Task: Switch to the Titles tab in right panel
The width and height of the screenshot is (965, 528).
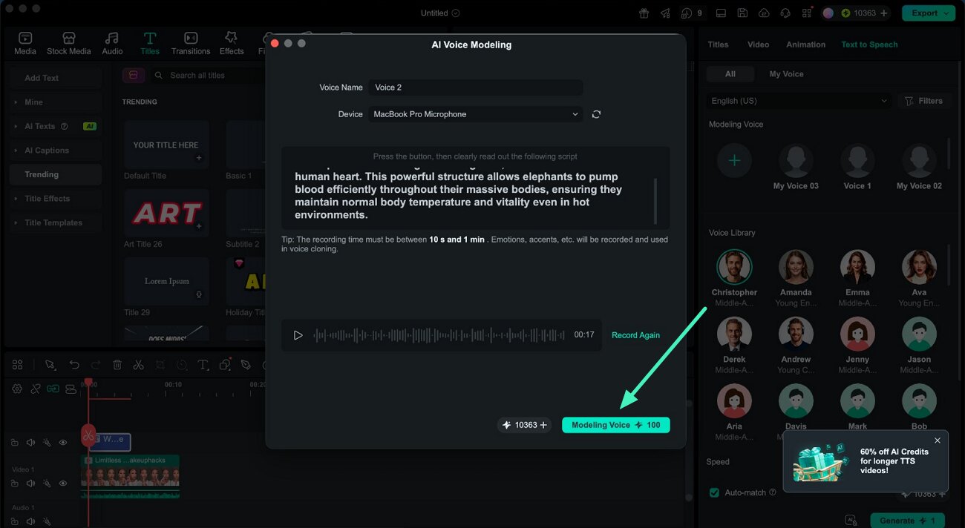Action: click(718, 44)
